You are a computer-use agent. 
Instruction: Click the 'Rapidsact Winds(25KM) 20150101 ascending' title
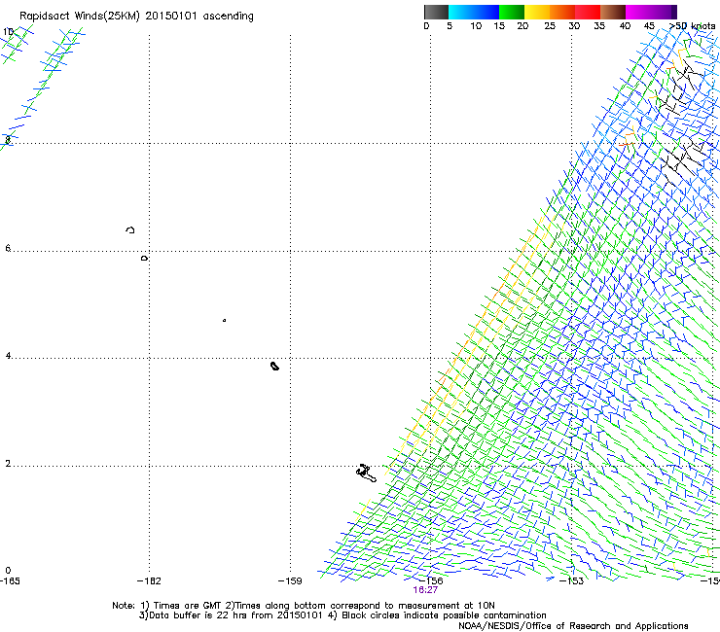point(136,17)
